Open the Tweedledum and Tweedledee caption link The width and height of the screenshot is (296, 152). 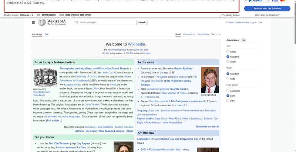(41, 94)
